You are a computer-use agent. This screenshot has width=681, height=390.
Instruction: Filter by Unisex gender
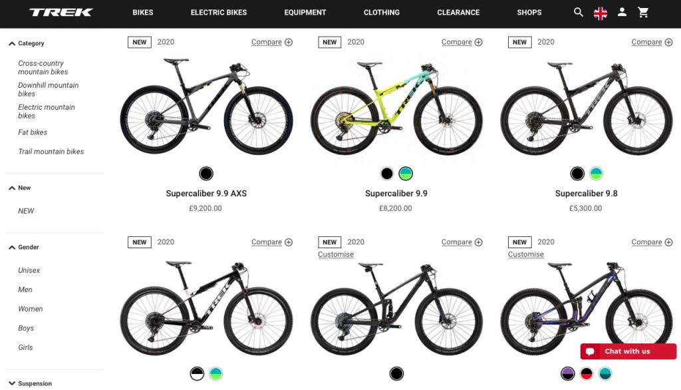[29, 270]
